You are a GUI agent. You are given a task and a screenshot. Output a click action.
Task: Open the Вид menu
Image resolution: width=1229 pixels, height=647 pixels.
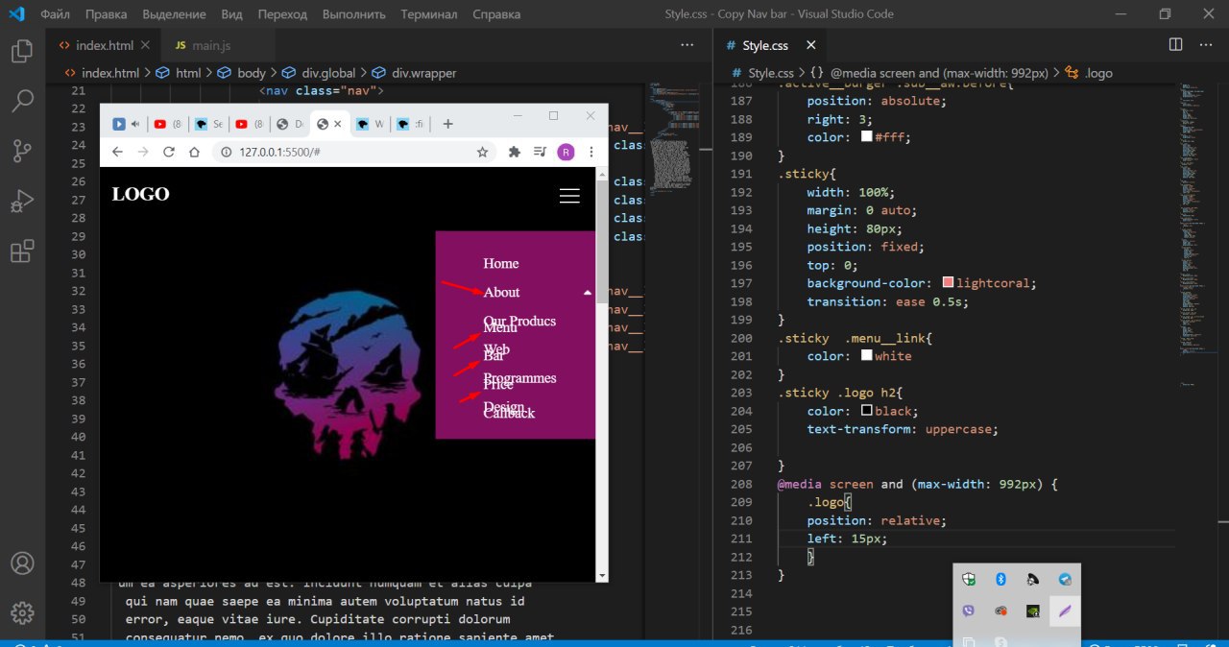(231, 14)
